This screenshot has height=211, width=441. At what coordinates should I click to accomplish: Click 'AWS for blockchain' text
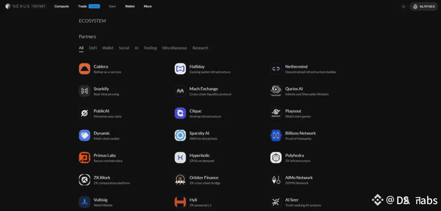coord(203,139)
